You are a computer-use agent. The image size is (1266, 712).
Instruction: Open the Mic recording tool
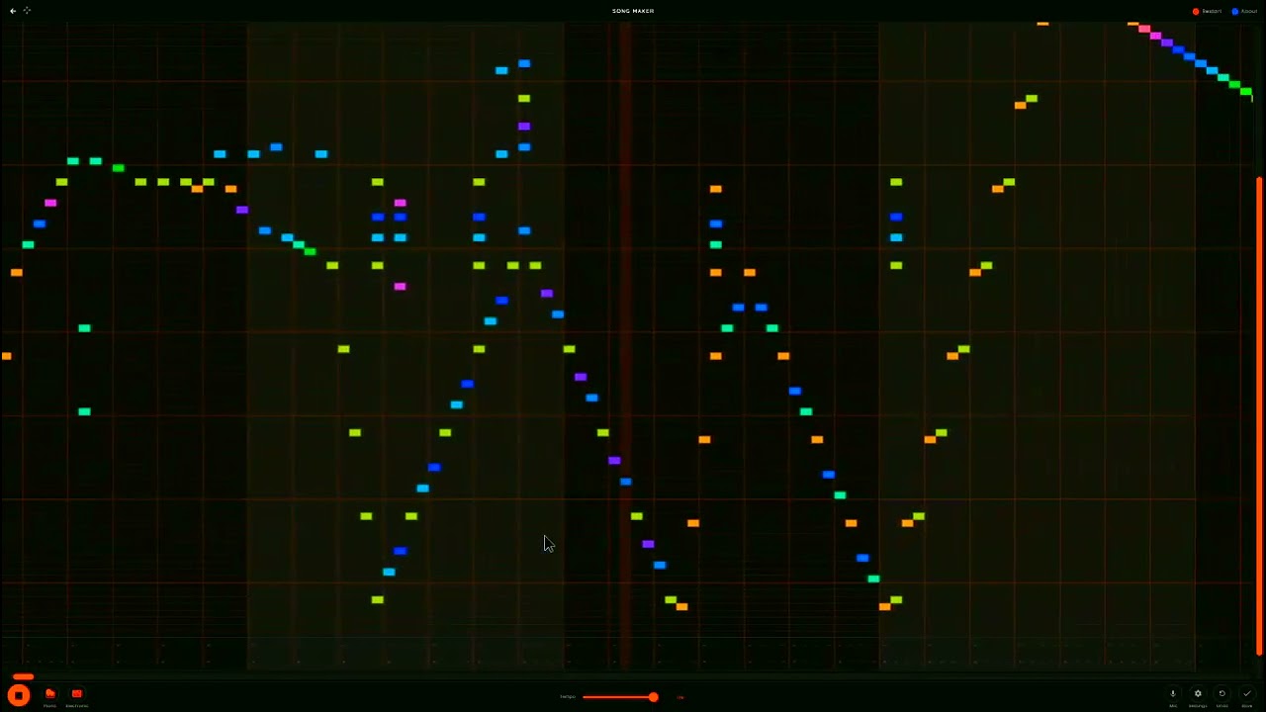(1173, 694)
